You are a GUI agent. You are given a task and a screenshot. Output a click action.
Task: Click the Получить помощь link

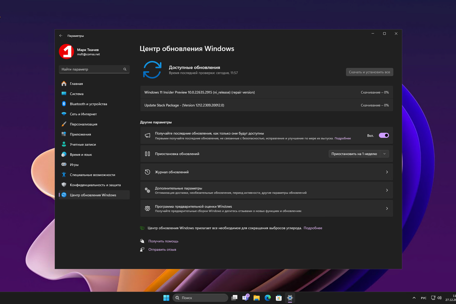pos(163,241)
